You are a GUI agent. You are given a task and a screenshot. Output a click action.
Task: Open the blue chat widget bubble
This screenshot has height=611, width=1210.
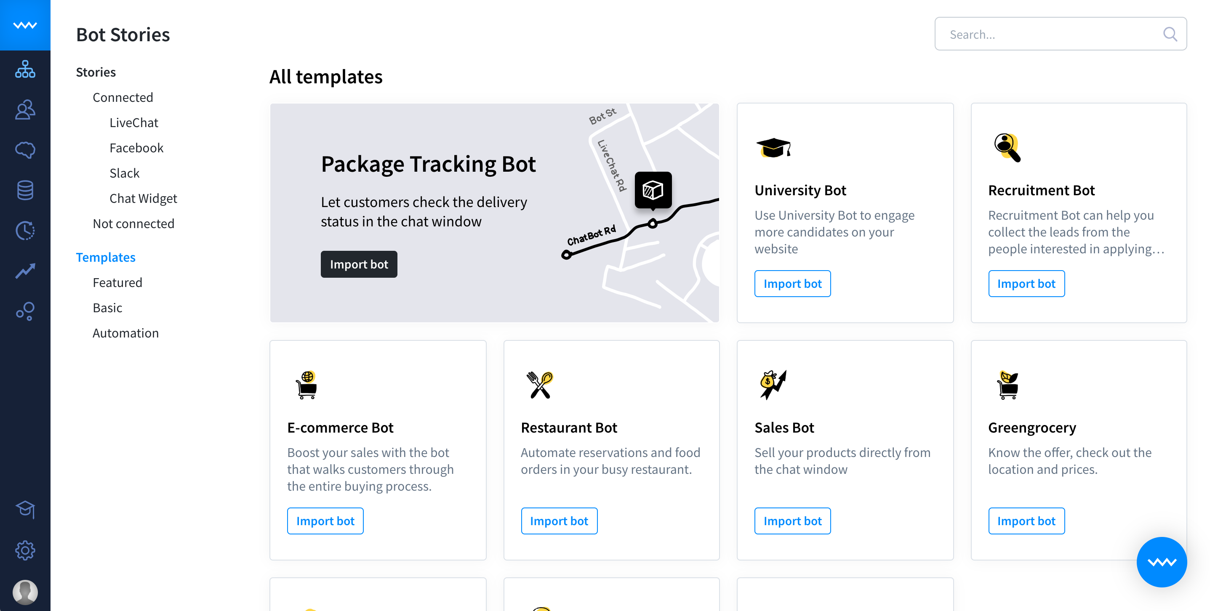tap(1161, 562)
